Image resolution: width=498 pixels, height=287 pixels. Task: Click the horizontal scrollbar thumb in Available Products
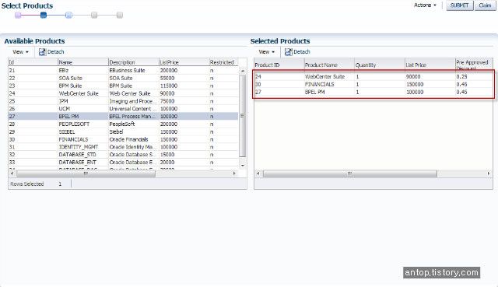tap(86, 173)
